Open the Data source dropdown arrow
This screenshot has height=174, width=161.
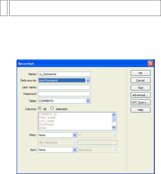(88, 80)
